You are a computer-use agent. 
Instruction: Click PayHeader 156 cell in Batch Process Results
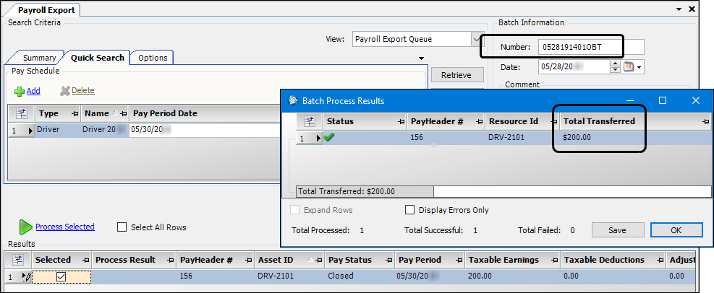pyautogui.click(x=446, y=138)
